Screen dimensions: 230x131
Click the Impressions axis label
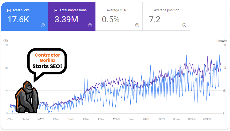[222, 41]
